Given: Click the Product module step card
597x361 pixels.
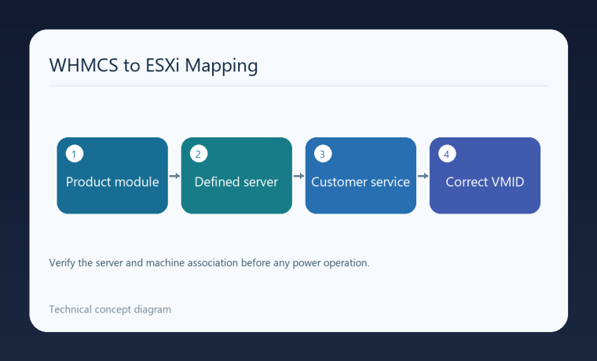Looking at the screenshot, I should point(112,175).
